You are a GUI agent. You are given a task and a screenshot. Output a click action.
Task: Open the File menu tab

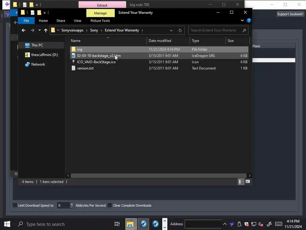pos(26,21)
